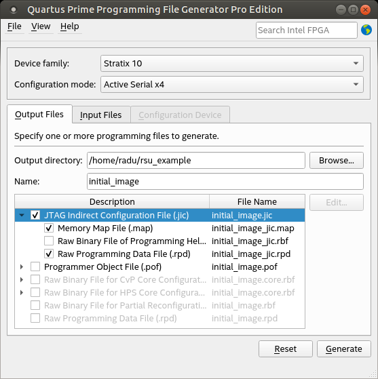Screen dimensions: 378x379
Task: Click the Generate button
Action: pyautogui.click(x=344, y=348)
